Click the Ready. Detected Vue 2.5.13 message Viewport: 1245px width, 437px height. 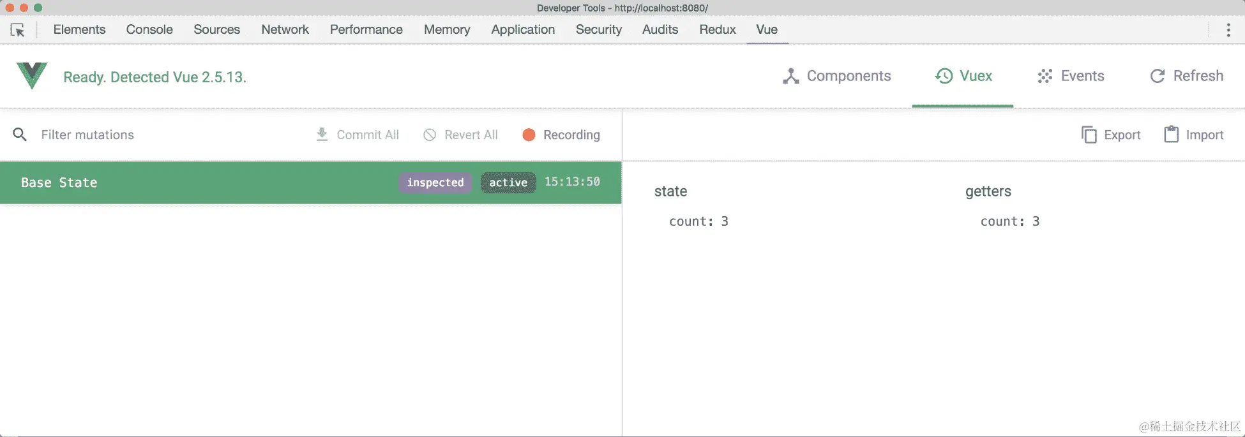(x=155, y=77)
